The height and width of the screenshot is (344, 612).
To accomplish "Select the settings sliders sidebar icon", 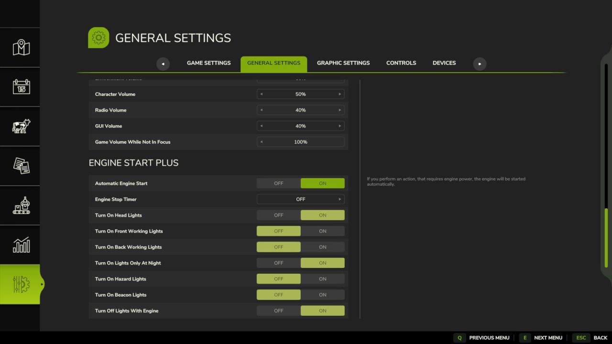I will pyautogui.click(x=21, y=284).
